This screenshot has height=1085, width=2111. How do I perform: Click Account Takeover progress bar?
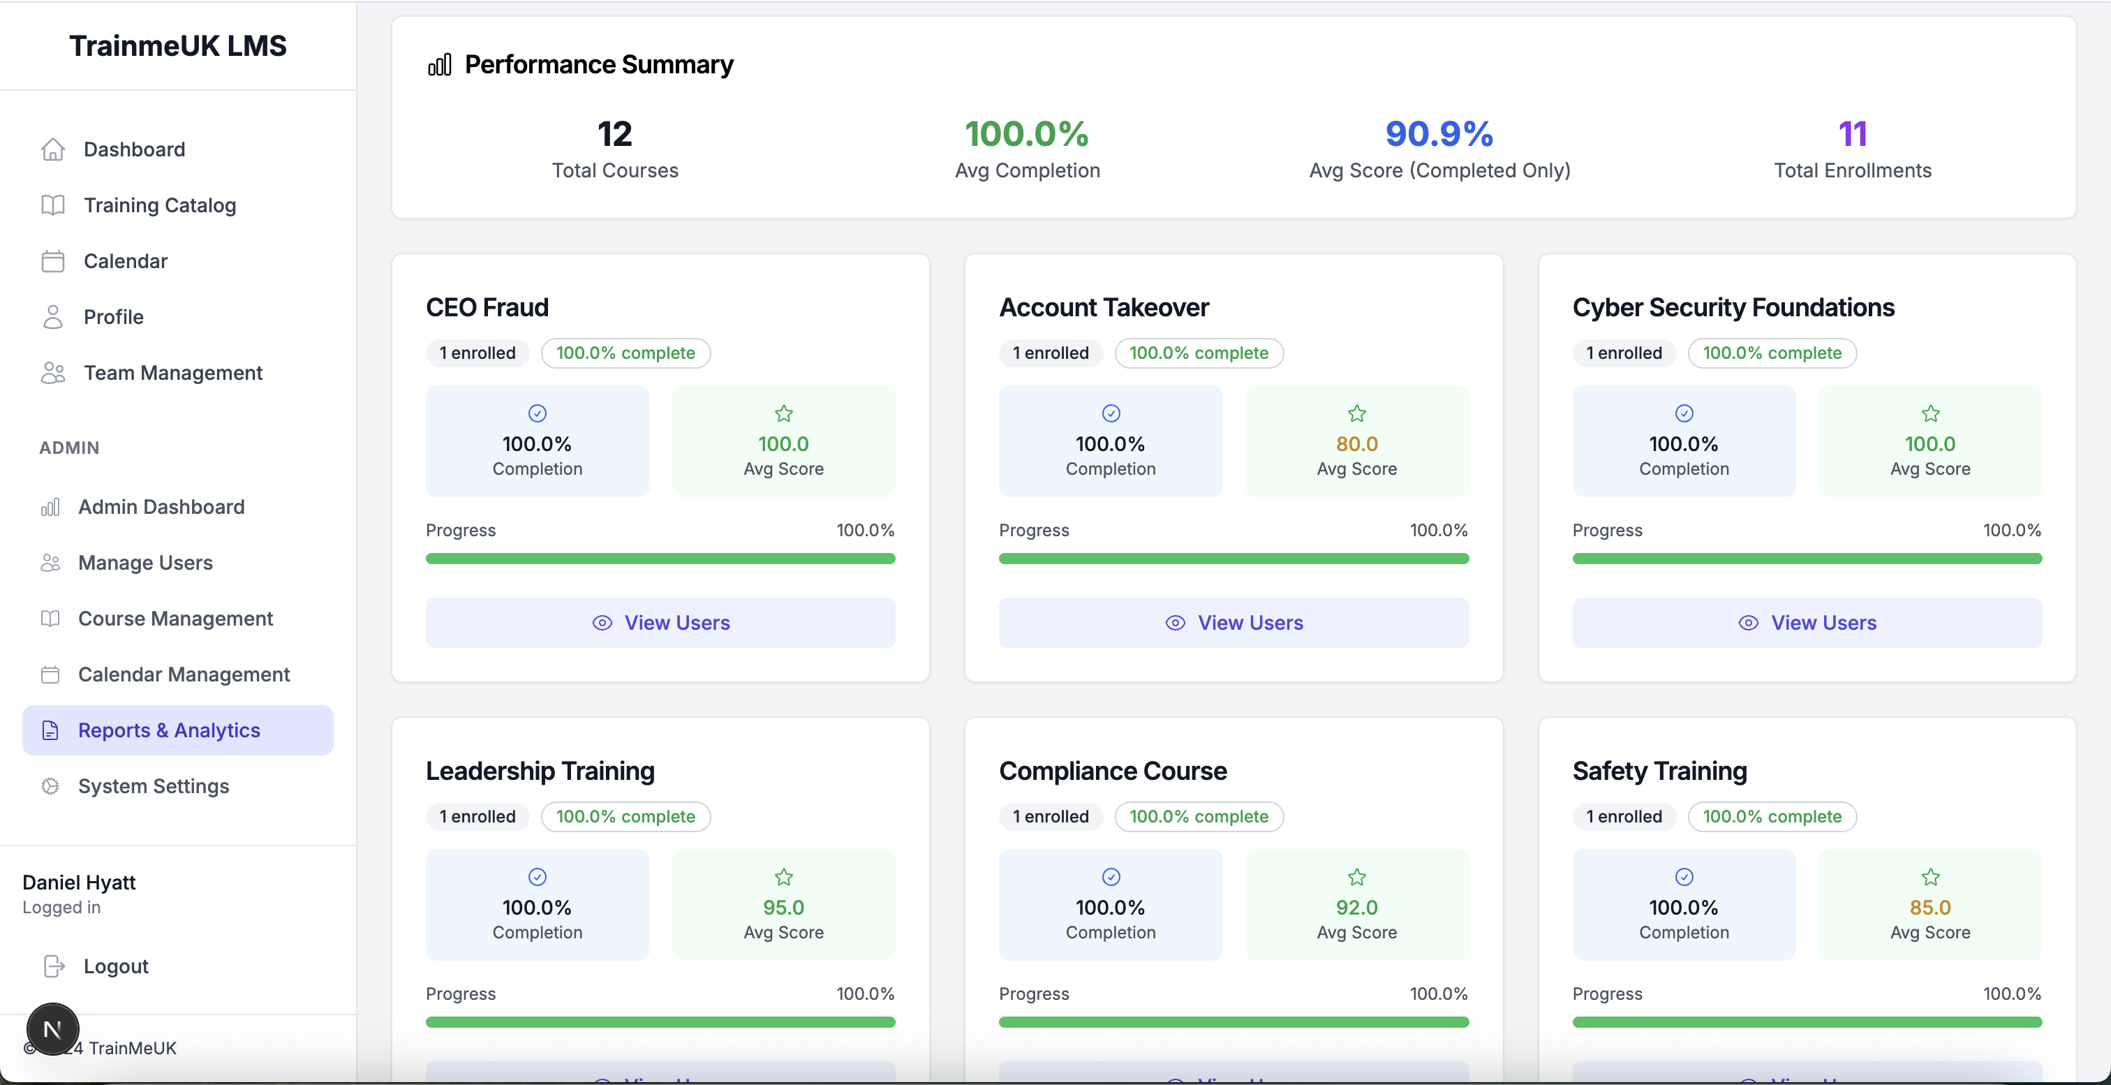(1234, 559)
